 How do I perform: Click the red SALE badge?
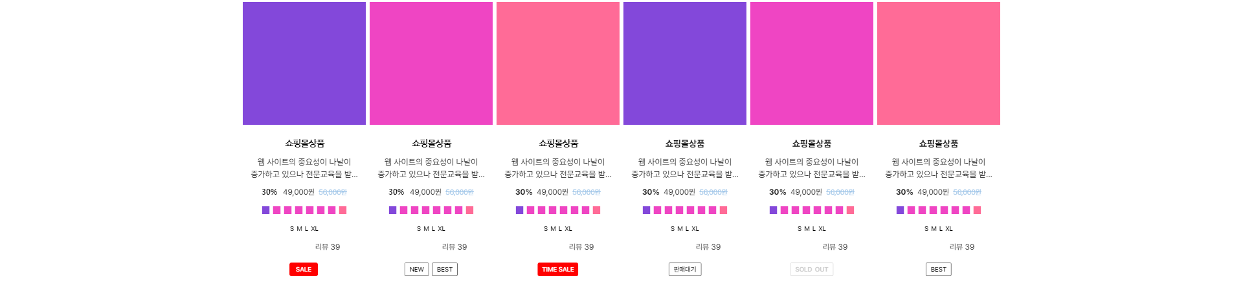pos(304,270)
